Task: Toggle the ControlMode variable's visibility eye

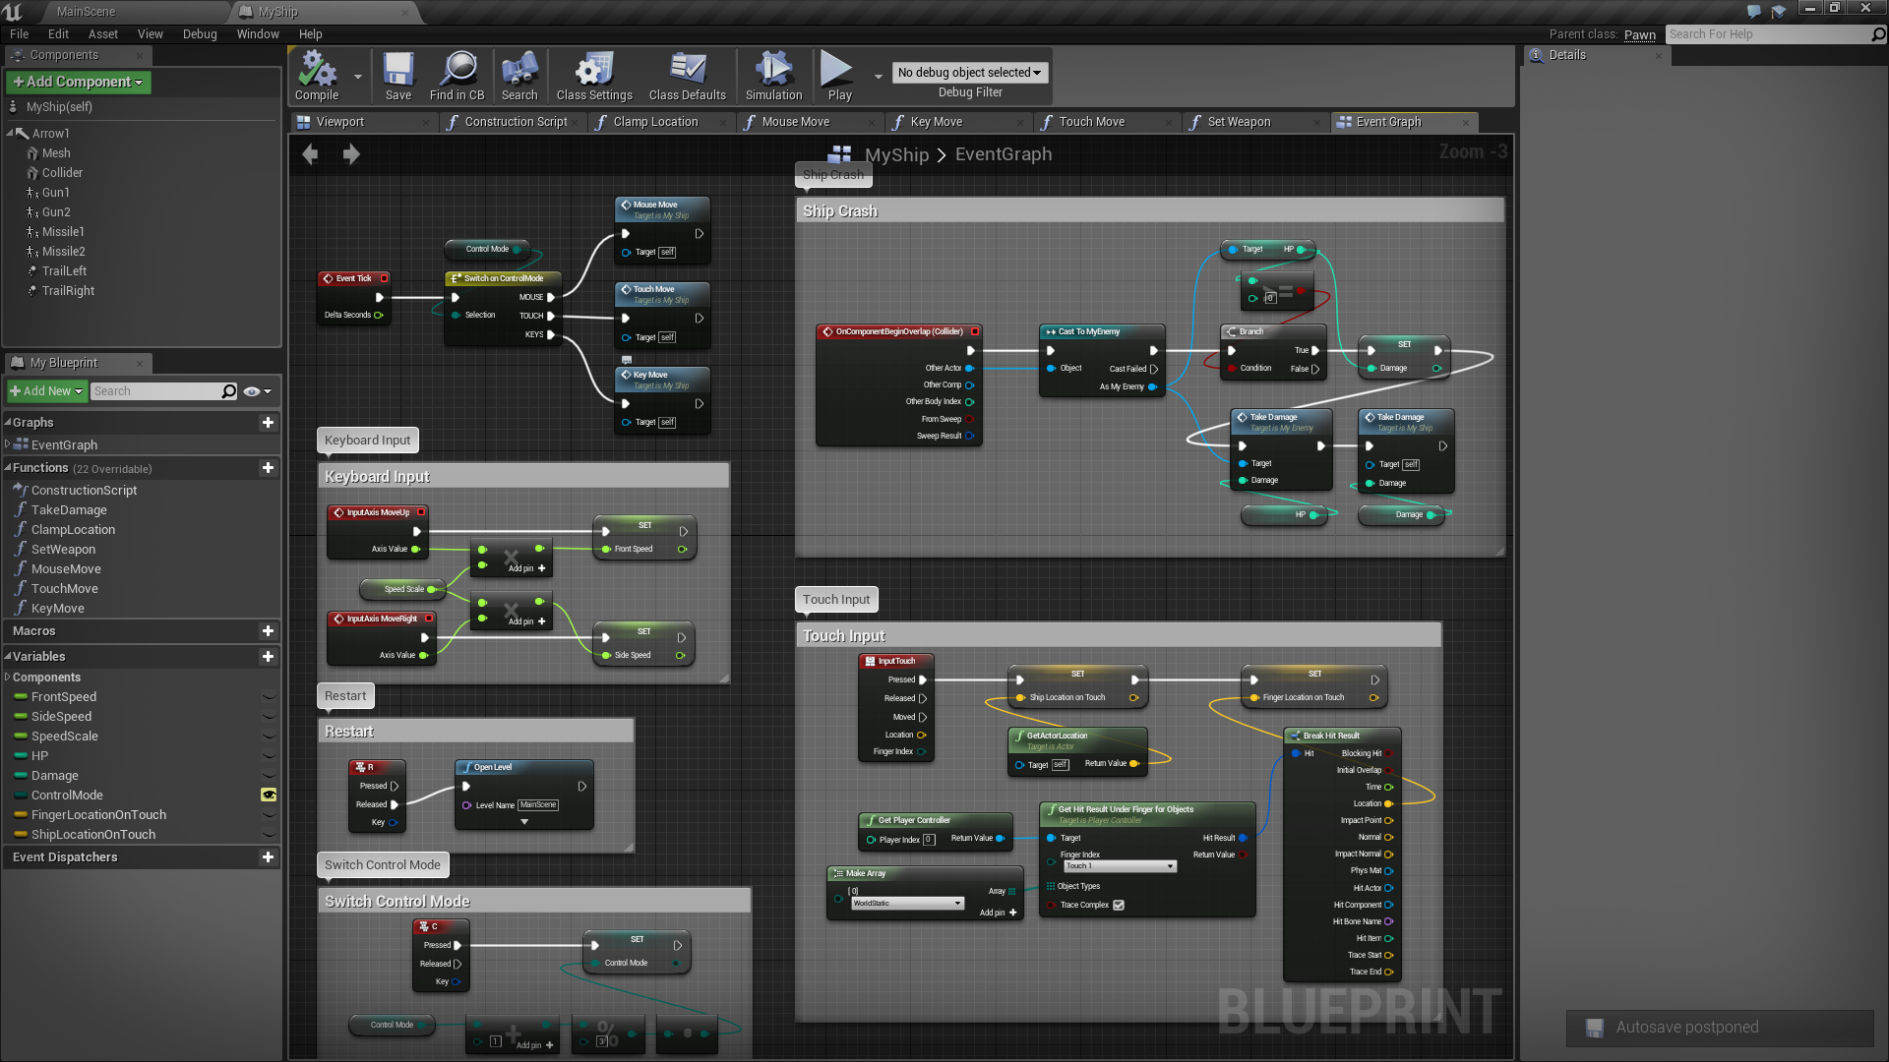Action: pyautogui.click(x=269, y=795)
